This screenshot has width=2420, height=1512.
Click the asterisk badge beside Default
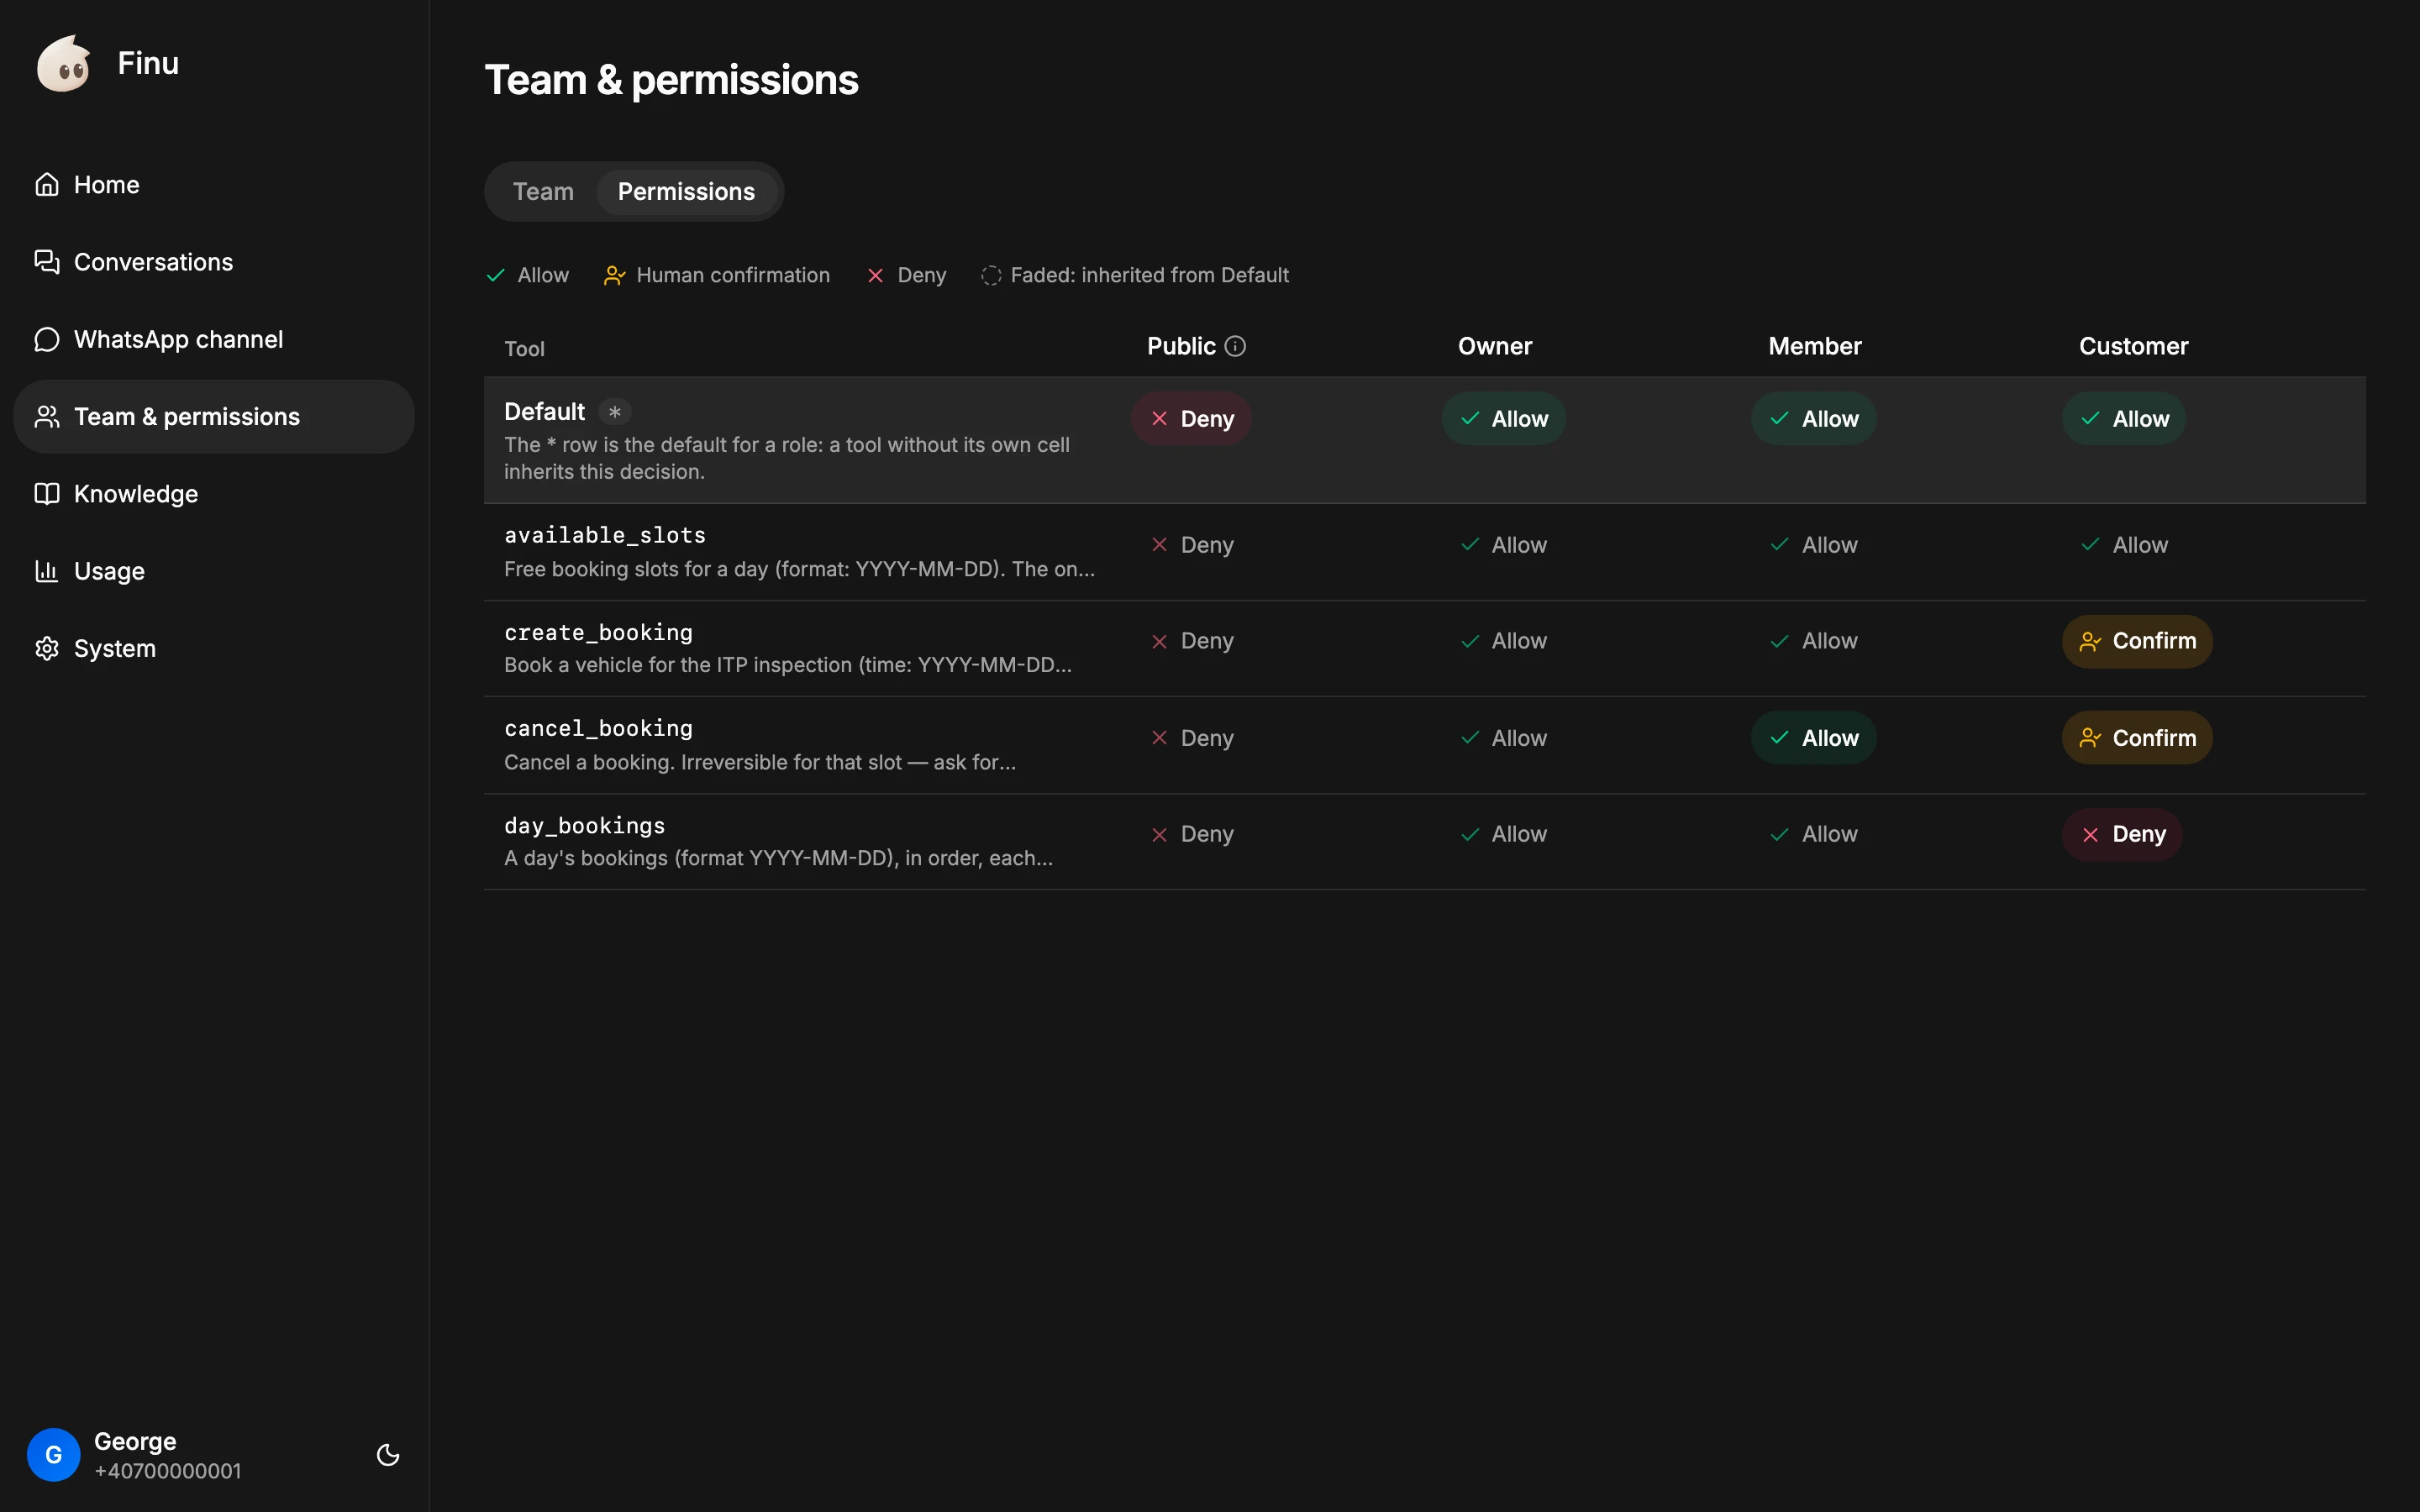pos(615,412)
